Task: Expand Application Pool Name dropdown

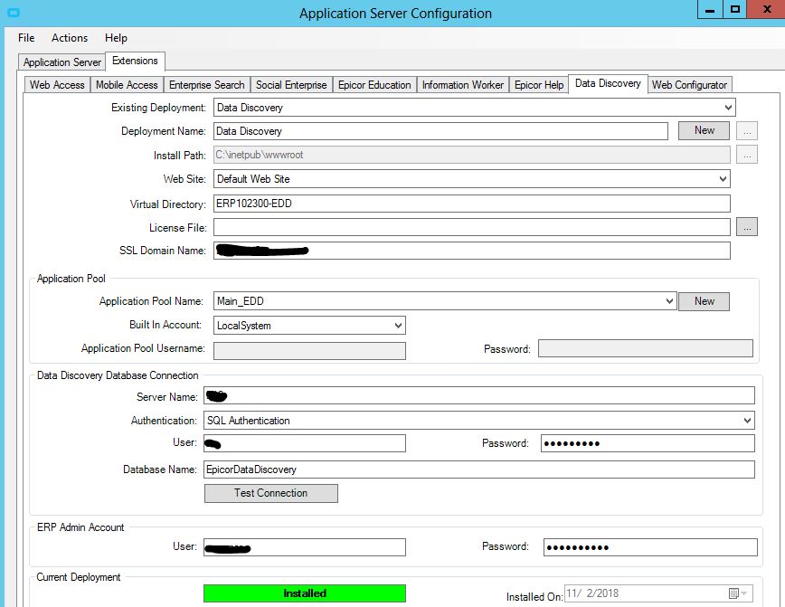Action: (x=670, y=301)
